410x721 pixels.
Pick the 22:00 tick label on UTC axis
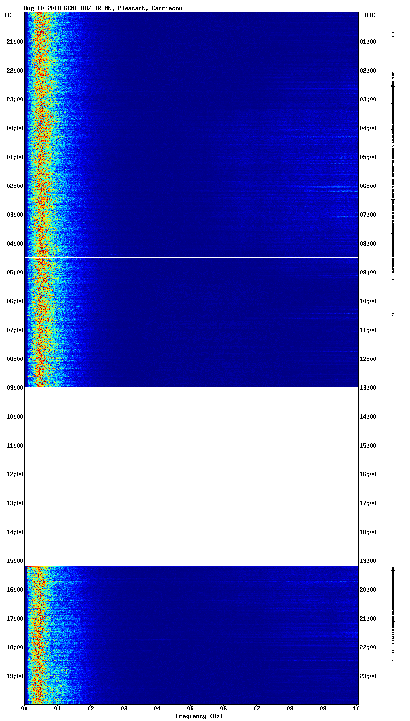point(368,647)
